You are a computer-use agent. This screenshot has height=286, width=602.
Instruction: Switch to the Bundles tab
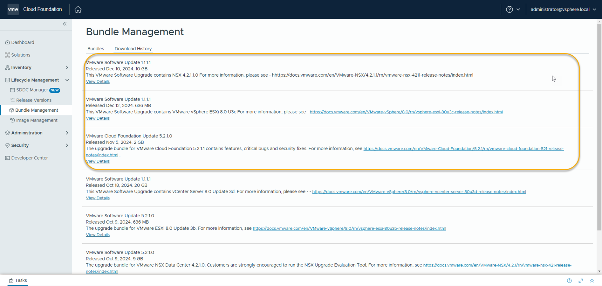click(x=96, y=49)
